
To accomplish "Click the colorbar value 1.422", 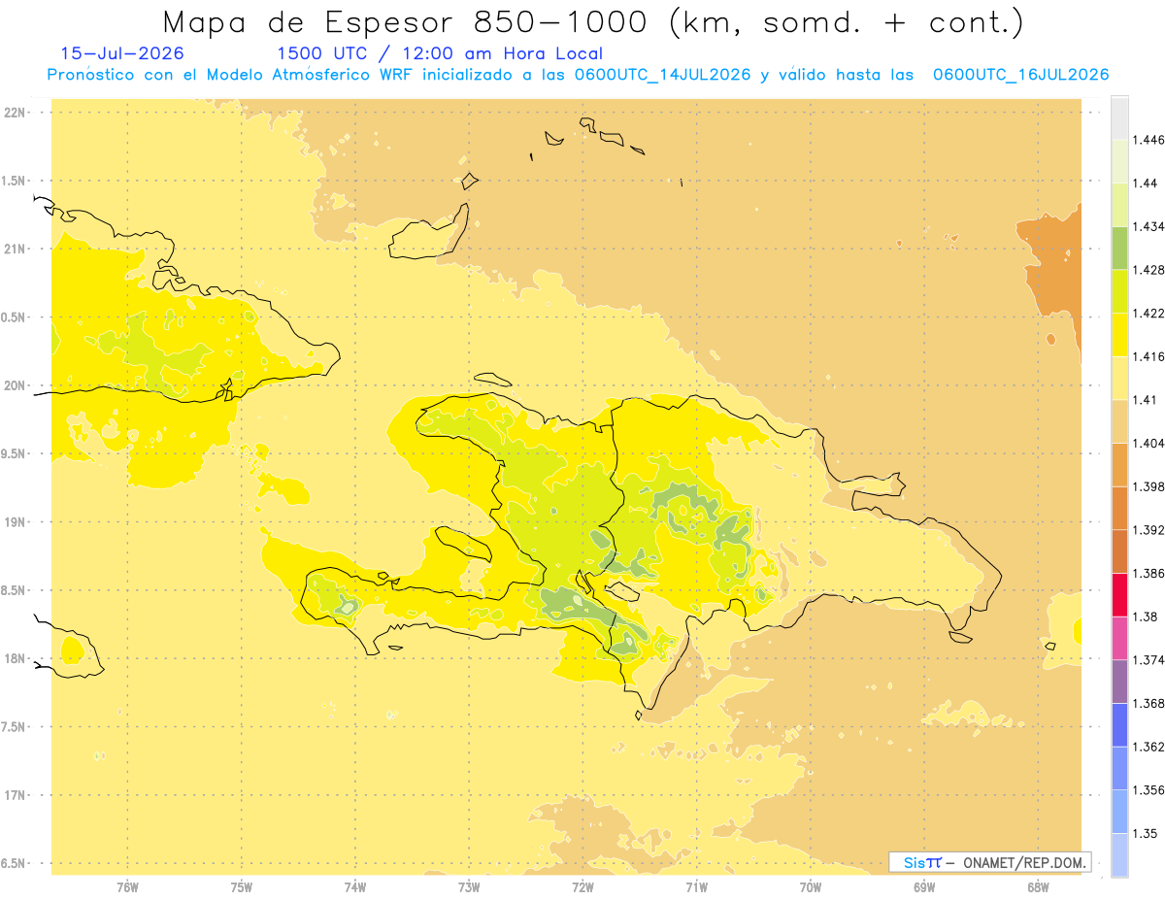I will [1150, 314].
